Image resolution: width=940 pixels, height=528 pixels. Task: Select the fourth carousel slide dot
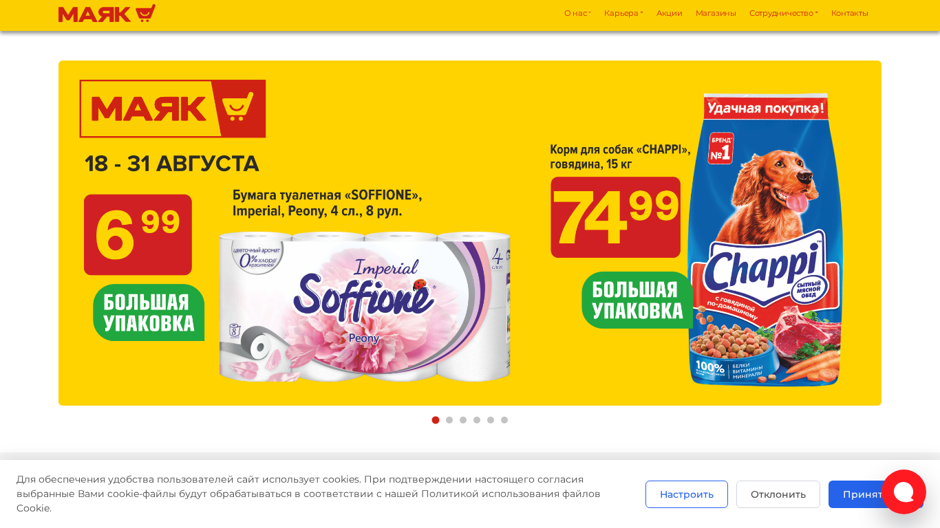point(477,420)
